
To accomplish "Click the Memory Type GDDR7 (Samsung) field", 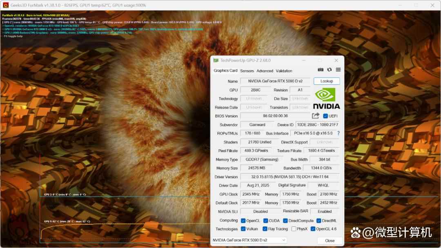I will click(x=262, y=159).
